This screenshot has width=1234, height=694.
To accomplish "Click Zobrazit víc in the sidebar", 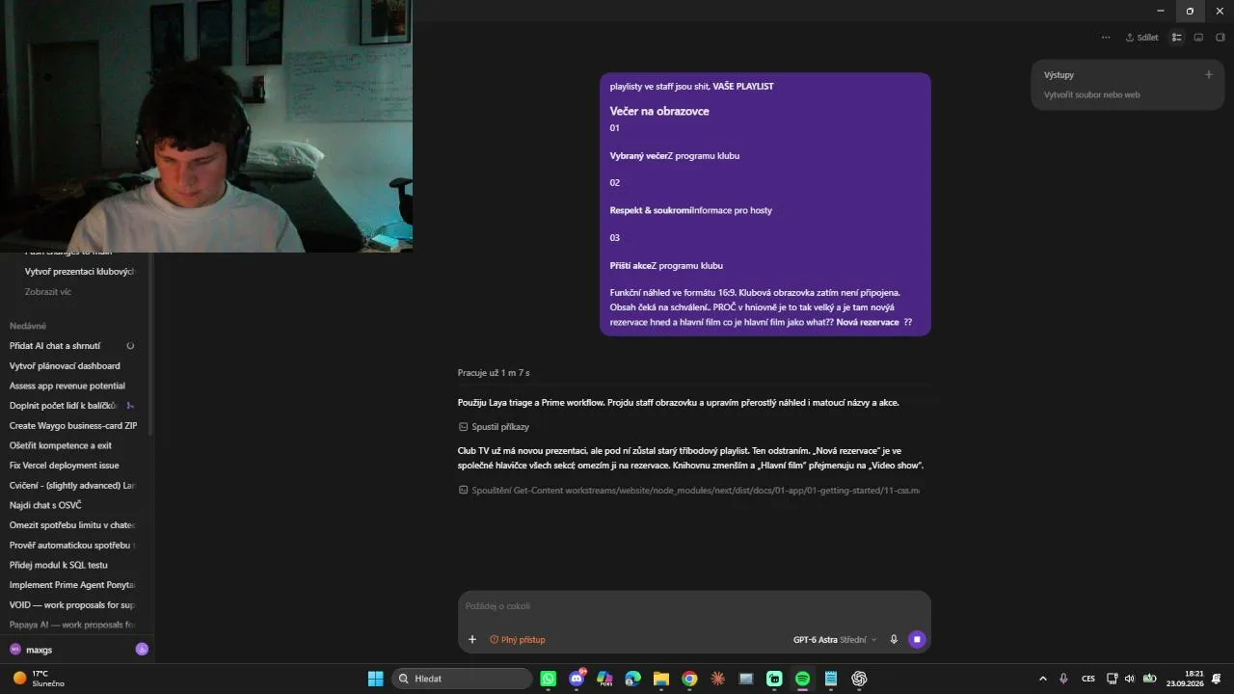I will point(48,291).
